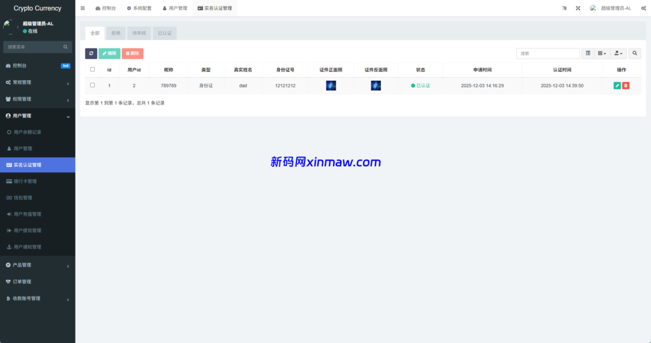Image resolution: width=651 pixels, height=343 pixels.
Task: Open the columns dropdown button
Action: click(601, 53)
